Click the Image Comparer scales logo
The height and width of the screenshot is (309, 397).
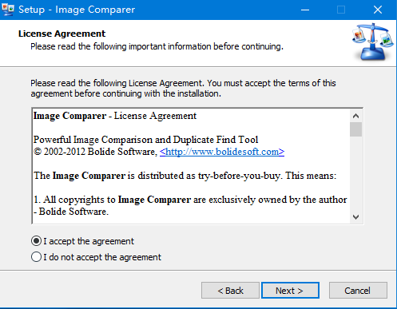[x=372, y=42]
